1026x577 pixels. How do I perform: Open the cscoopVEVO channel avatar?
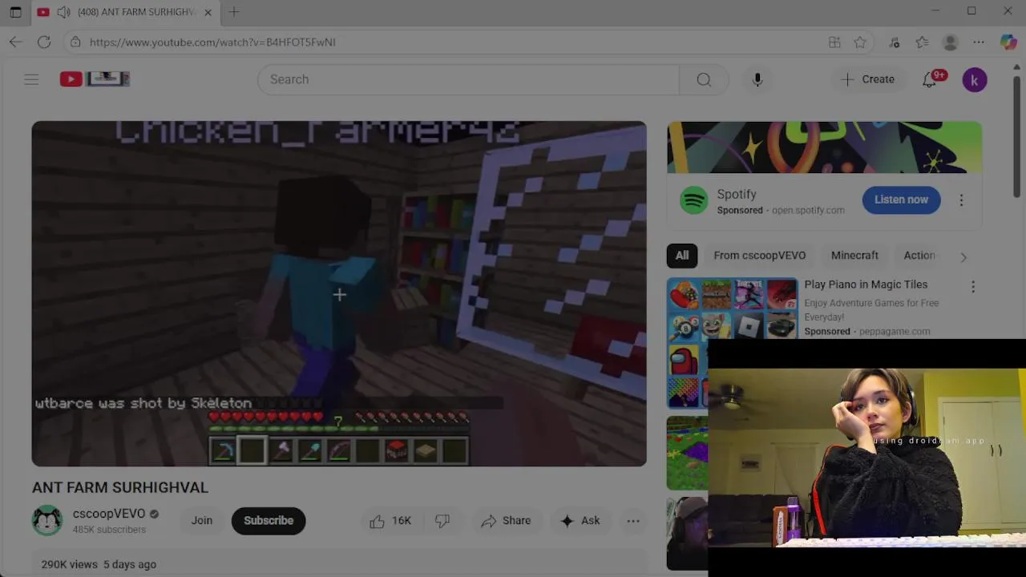click(x=47, y=521)
